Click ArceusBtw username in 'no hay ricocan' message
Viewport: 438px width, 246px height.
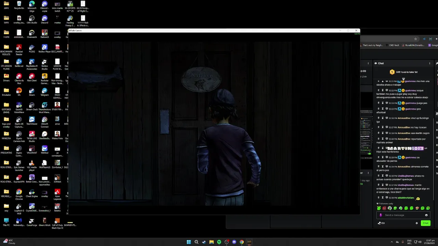coord(404,127)
